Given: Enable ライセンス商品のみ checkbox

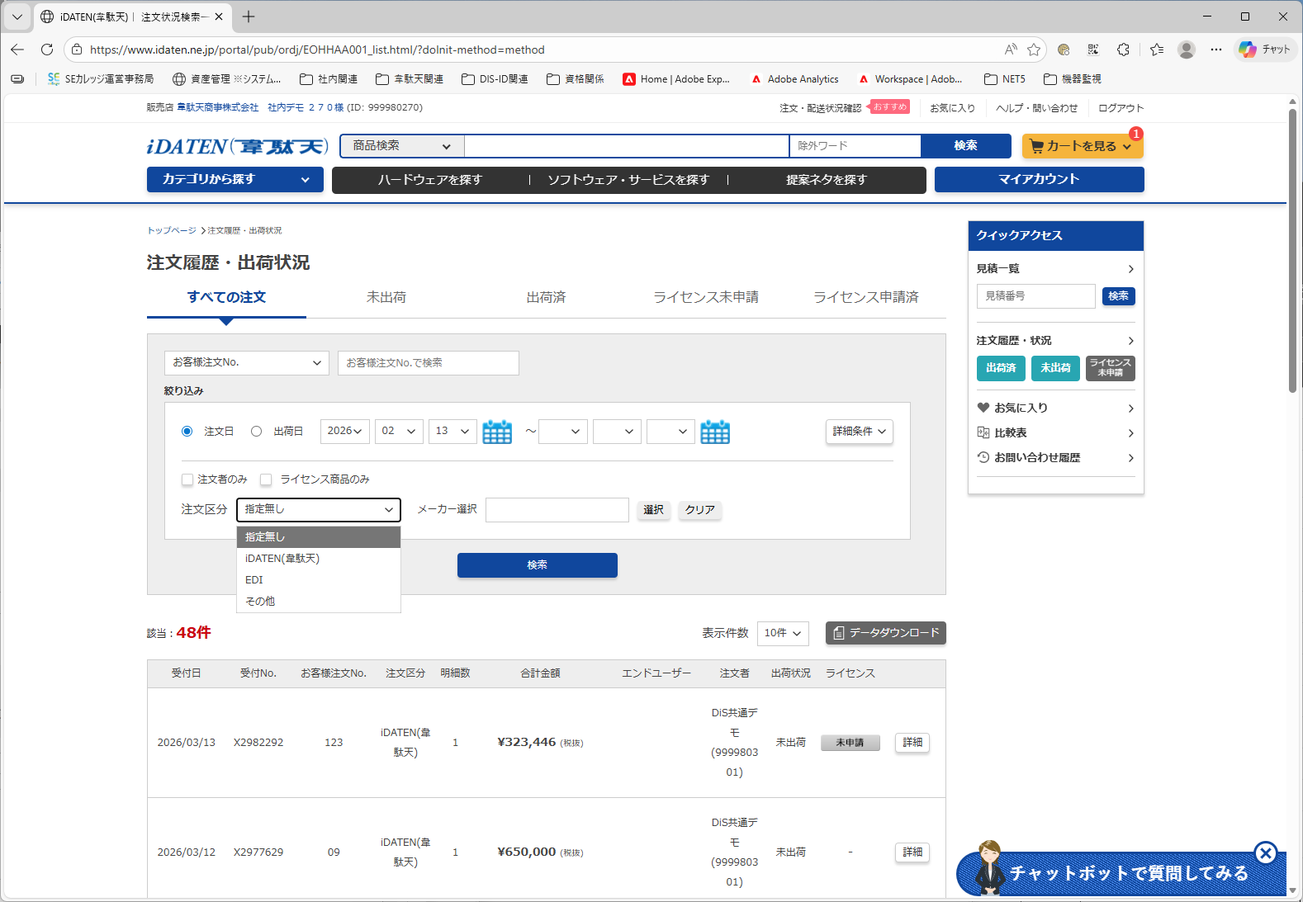Looking at the screenshot, I should [x=266, y=479].
